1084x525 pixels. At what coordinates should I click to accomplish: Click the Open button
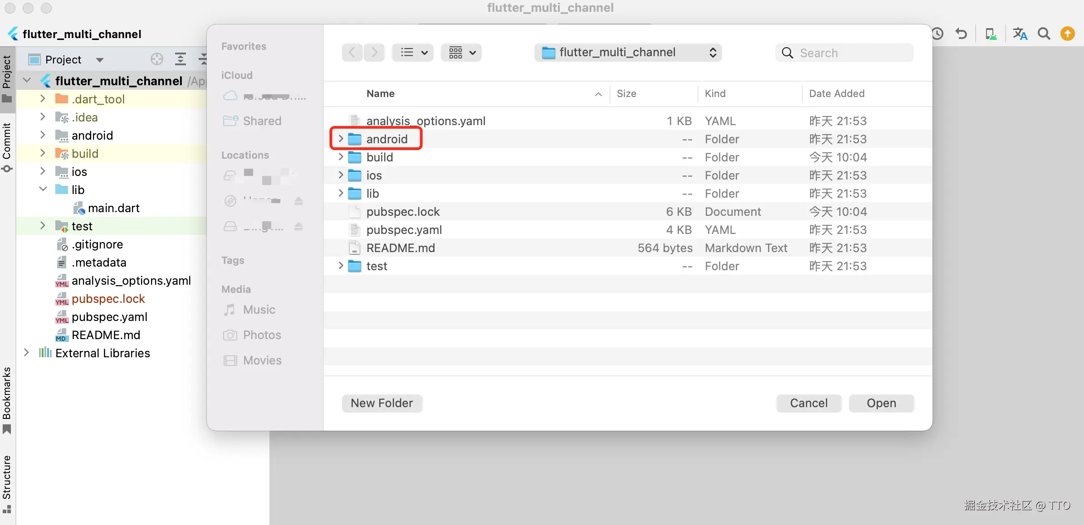click(x=881, y=403)
